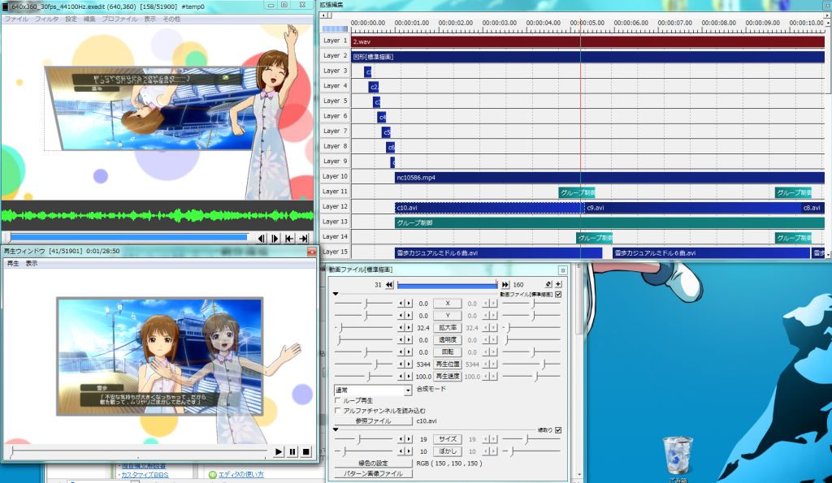The width and height of the screenshot is (832, 483).
Task: Click the エディタの使い方 link
Action: coord(240,475)
